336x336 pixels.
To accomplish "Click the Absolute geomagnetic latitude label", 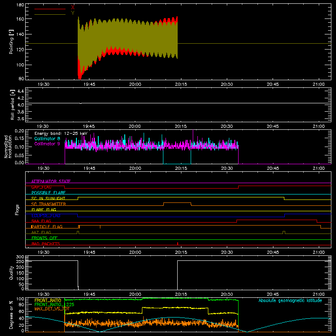I will (290, 300).
